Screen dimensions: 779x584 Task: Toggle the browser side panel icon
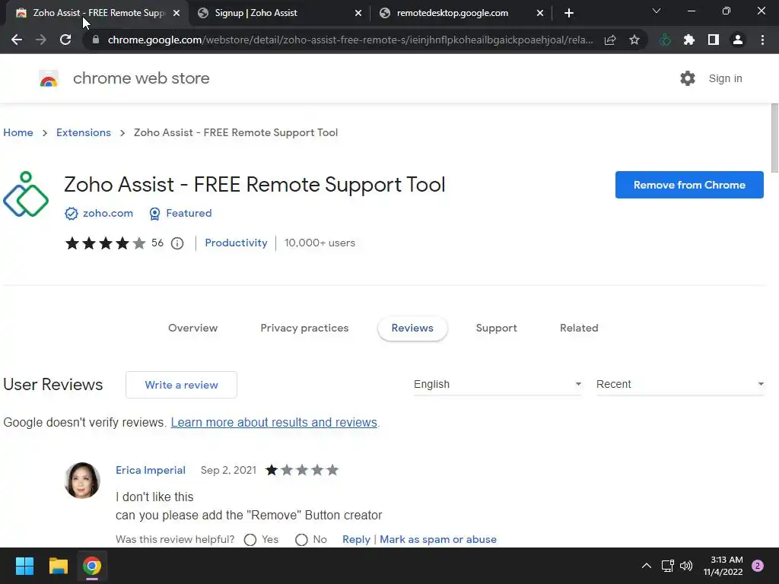click(x=714, y=40)
